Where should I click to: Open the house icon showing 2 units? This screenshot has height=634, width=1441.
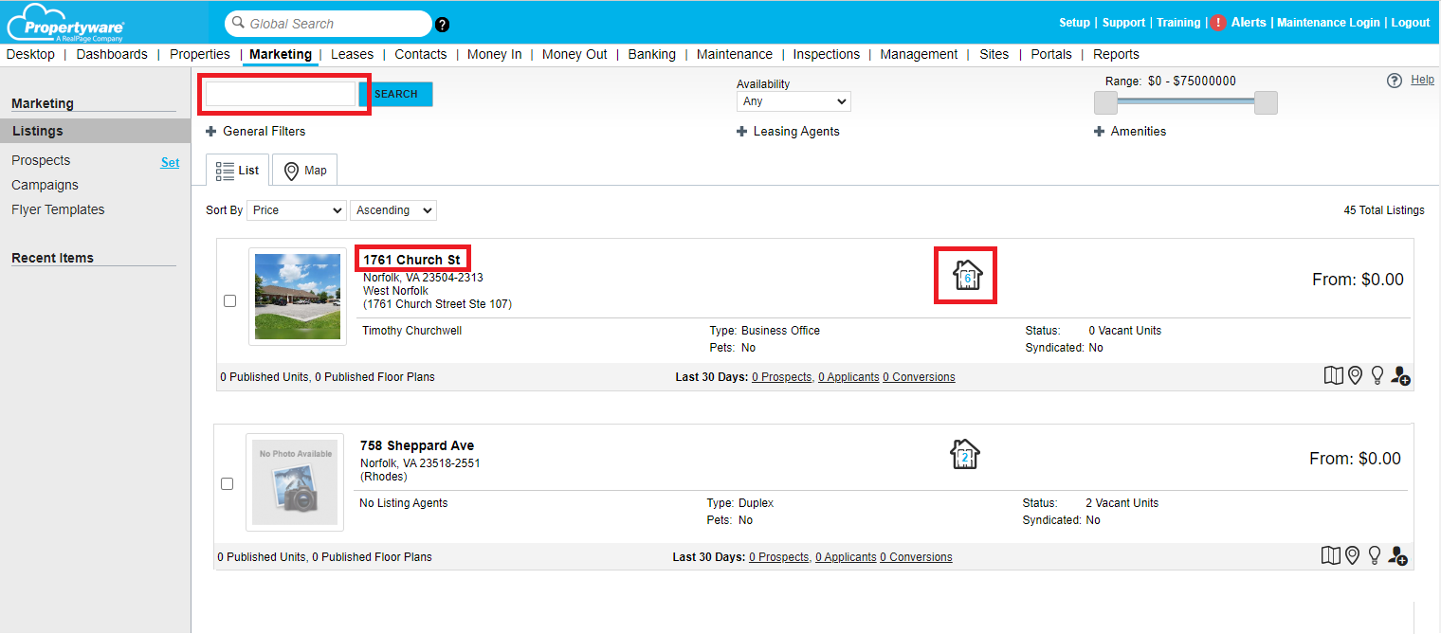pos(965,454)
